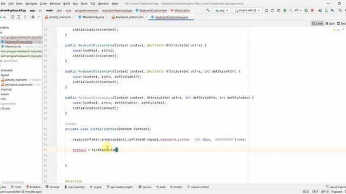Open the Profiler tool window
The height and width of the screenshot is (194, 346).
click(x=176, y=187)
